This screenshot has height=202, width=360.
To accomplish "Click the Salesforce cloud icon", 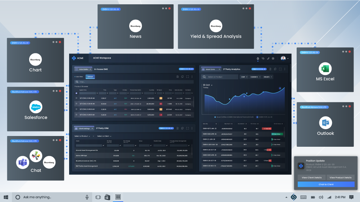I will tap(36, 107).
